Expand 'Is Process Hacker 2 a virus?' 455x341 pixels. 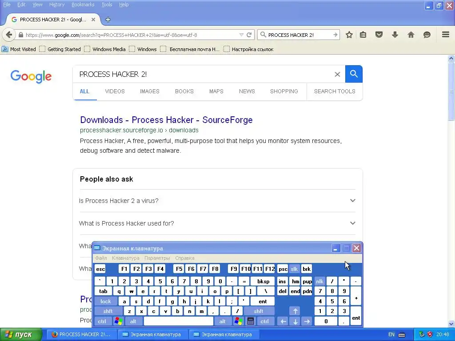217,201
